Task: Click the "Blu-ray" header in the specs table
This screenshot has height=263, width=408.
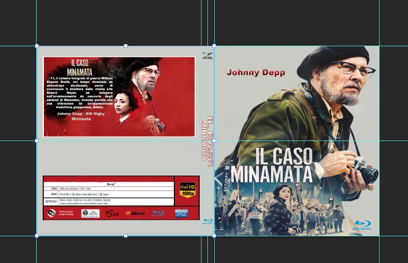Action: pyautogui.click(x=111, y=184)
